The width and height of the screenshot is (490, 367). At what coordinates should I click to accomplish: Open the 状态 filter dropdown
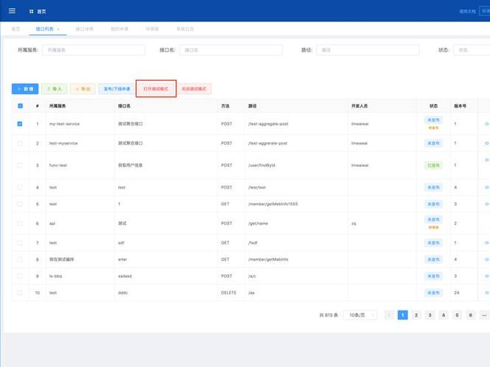click(x=472, y=50)
